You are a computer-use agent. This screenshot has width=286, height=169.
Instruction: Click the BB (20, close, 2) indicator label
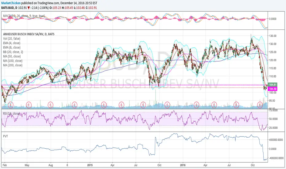[13, 52]
